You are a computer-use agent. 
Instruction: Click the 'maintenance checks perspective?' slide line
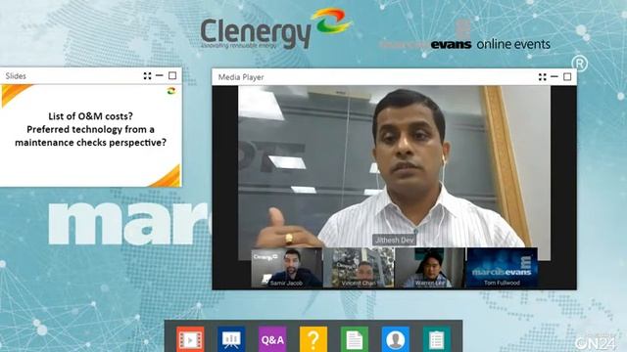pyautogui.click(x=90, y=143)
